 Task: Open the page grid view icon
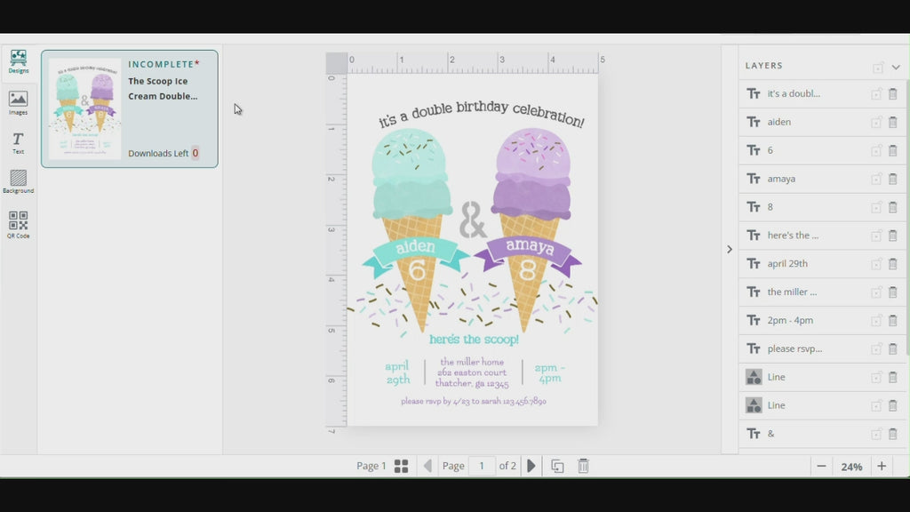(x=401, y=466)
